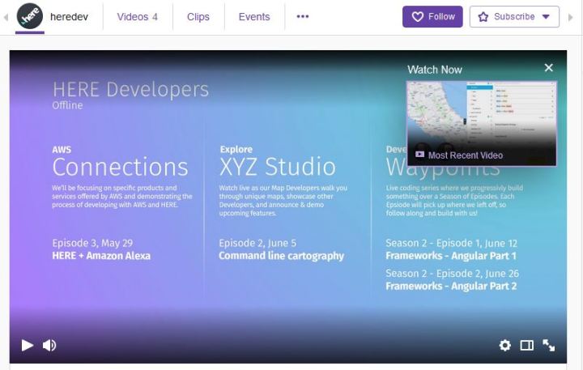
Task: Click the heart icon on Follow
Action: (418, 17)
